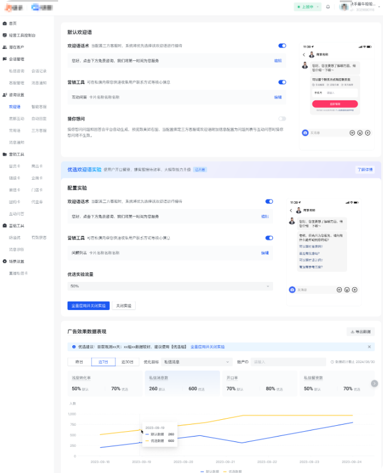
Task: Toggle 欢迎语话术 switch in 默认欢迎语
Action: point(282,45)
